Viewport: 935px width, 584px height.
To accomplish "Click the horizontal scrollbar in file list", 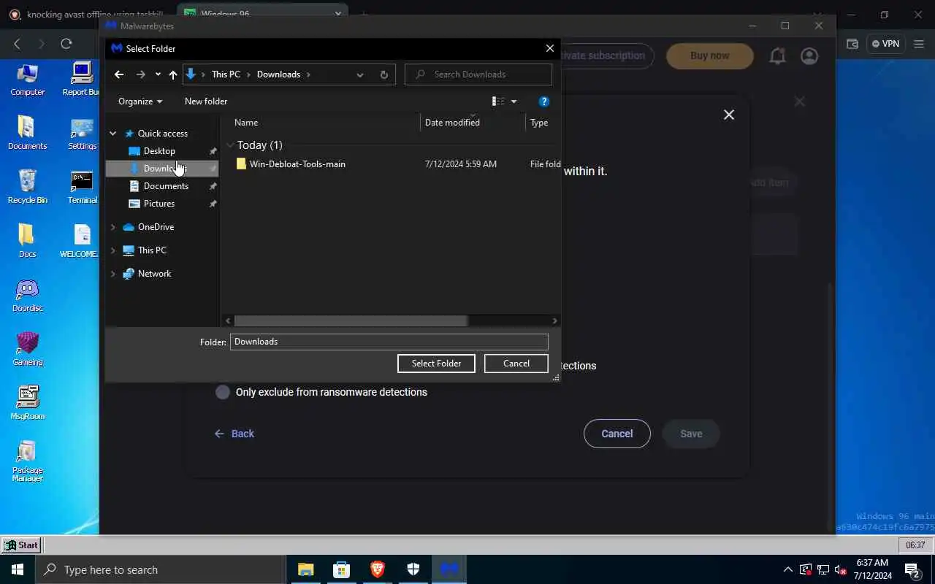I will click(351, 320).
